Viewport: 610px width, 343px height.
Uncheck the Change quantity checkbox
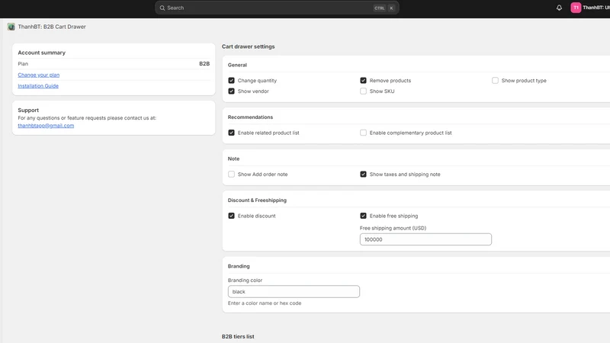pos(232,81)
